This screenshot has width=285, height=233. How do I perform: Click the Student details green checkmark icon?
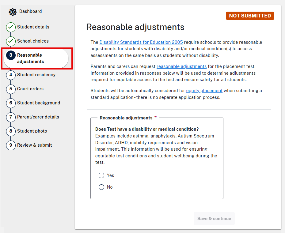pos(11,27)
